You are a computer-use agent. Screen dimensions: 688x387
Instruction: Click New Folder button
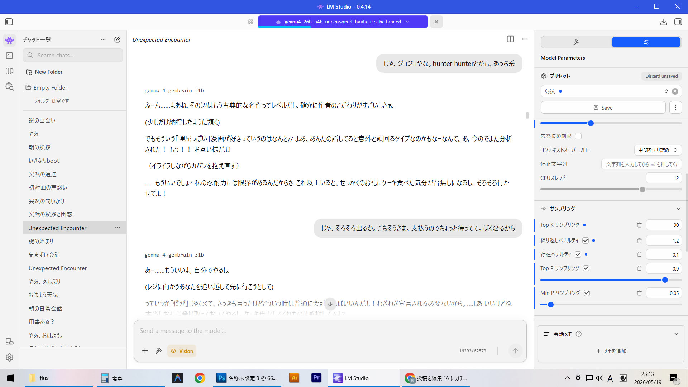(44, 72)
